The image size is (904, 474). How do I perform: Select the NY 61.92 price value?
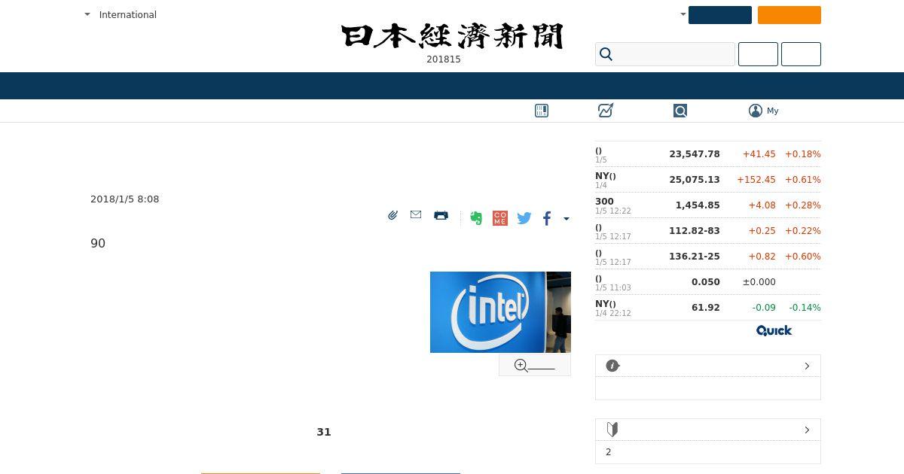706,308
